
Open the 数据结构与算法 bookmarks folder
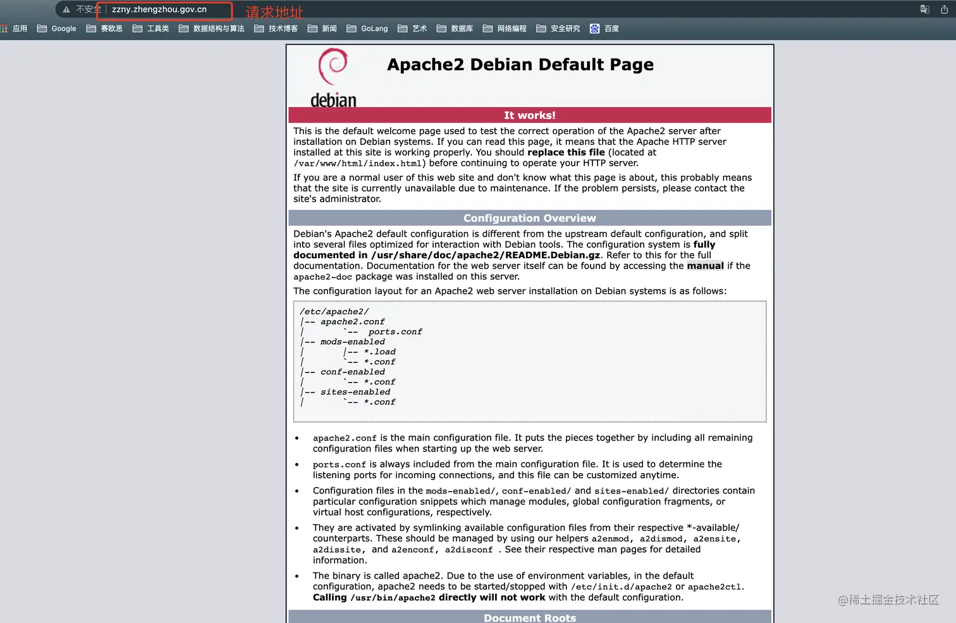coord(211,28)
